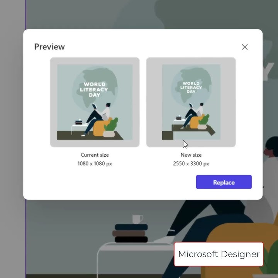Select the New size preview thumbnail
The image size is (278, 278).
coord(191,102)
